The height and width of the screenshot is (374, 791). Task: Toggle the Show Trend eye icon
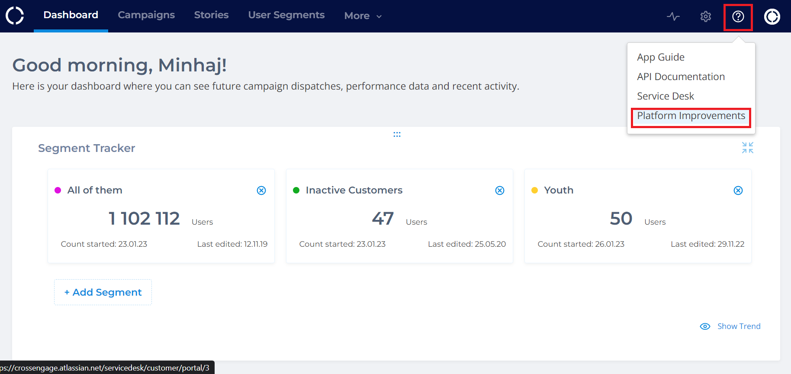pyautogui.click(x=705, y=326)
